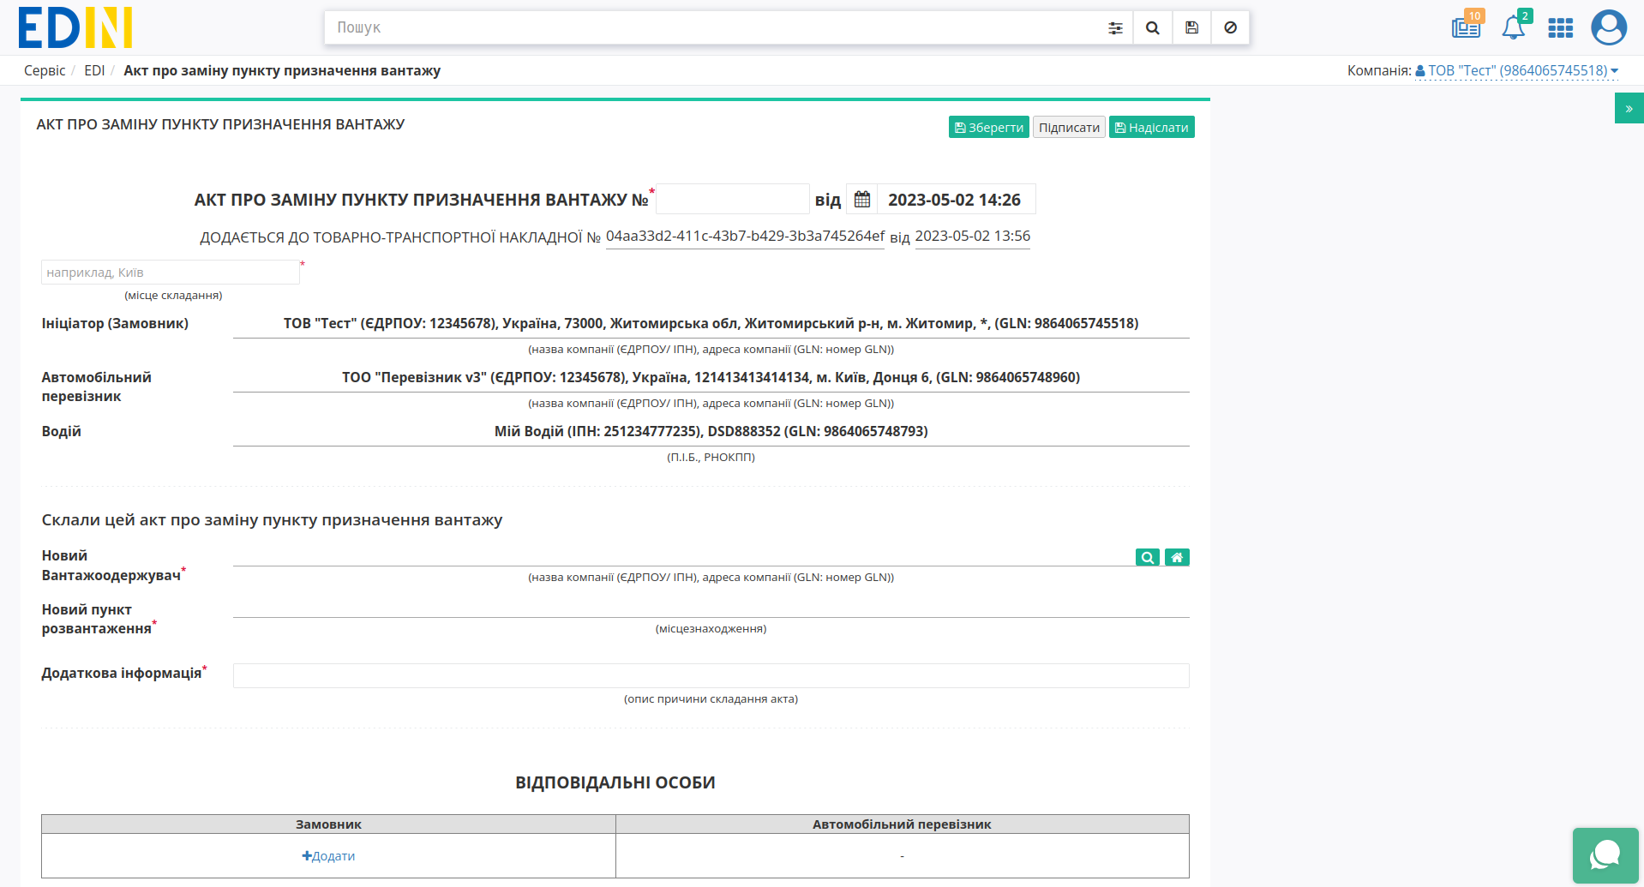Open the news icon with badge 10
This screenshot has height=887, width=1644.
[x=1467, y=27]
